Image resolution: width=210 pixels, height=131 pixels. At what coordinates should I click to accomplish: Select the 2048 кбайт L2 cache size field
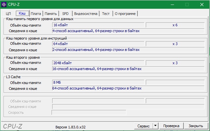(98, 63)
